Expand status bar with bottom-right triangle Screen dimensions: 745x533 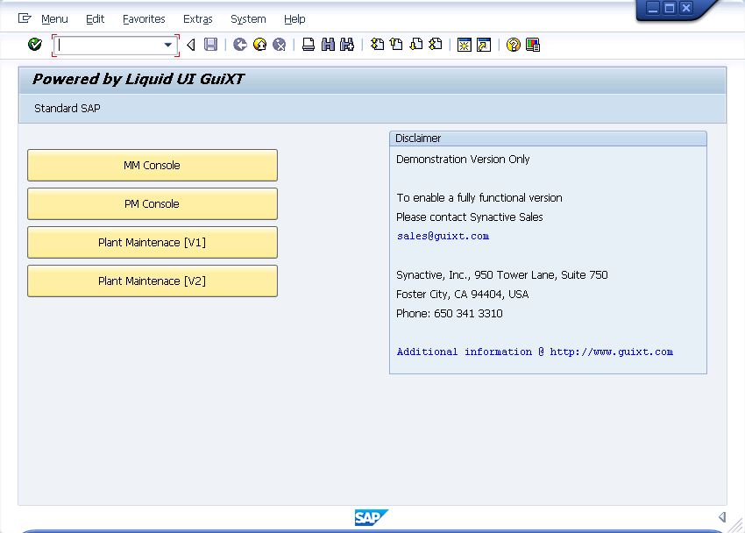point(722,517)
